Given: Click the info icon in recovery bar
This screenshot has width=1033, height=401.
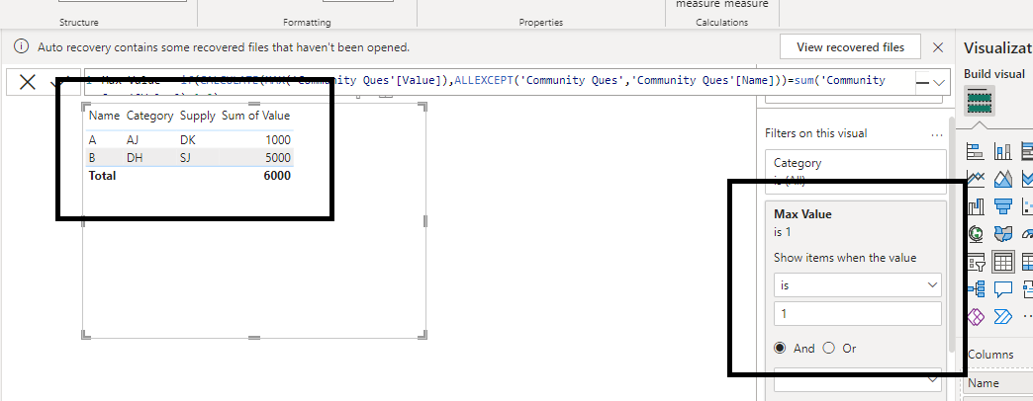Looking at the screenshot, I should click(22, 46).
